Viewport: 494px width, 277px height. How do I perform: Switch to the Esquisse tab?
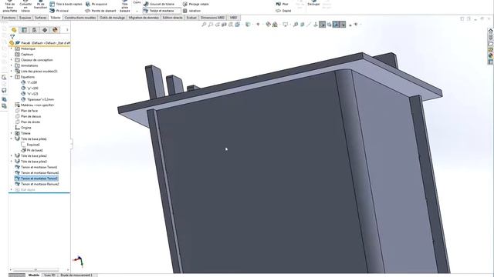pyautogui.click(x=25, y=18)
